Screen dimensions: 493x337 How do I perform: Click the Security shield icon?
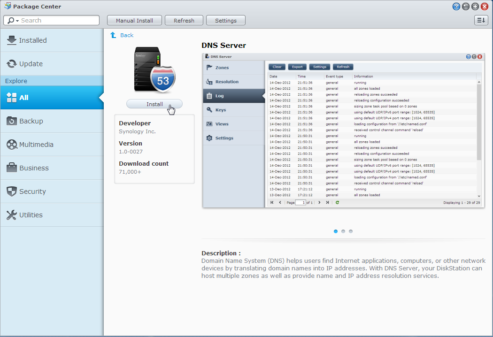coord(12,191)
